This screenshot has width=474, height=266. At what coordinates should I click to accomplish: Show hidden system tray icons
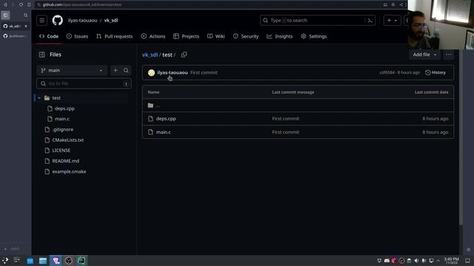[438, 261]
